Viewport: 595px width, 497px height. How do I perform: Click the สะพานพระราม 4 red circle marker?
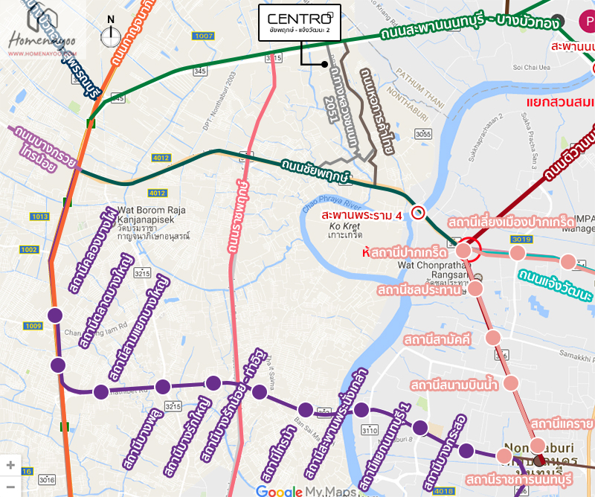coord(418,213)
